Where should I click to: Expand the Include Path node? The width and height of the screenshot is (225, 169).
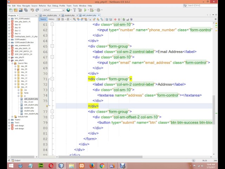point(12,117)
